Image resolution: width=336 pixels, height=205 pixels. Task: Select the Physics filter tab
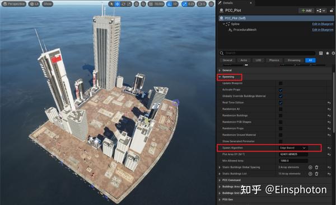274,60
